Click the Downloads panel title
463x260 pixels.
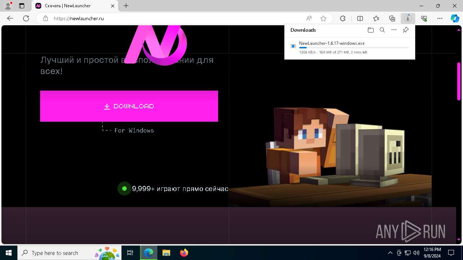pyautogui.click(x=303, y=30)
